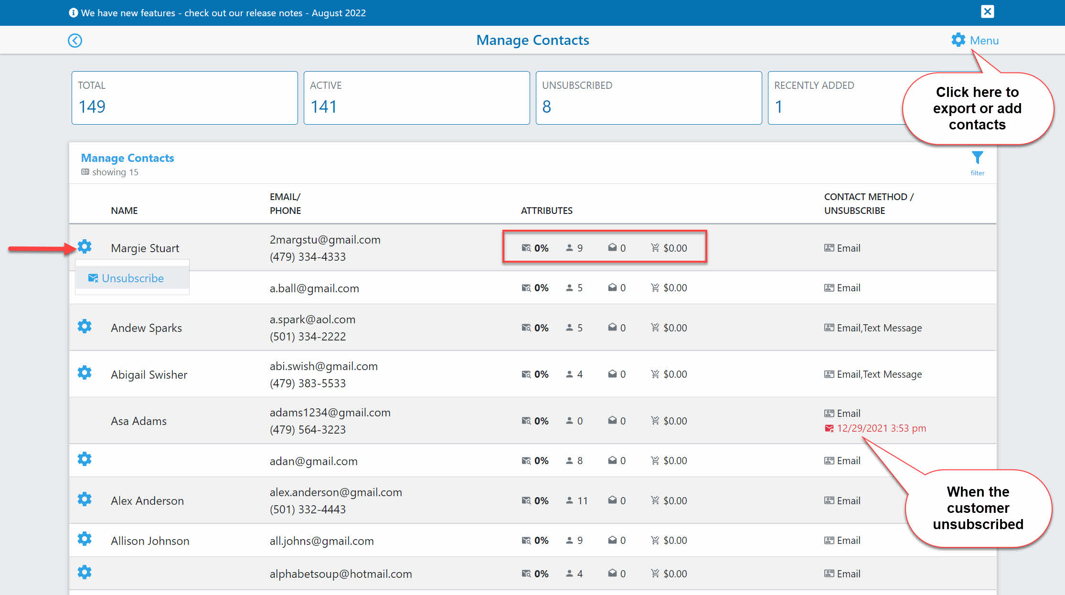Open gear options for Alex Anderson
The image size is (1065, 595).
coord(85,499)
